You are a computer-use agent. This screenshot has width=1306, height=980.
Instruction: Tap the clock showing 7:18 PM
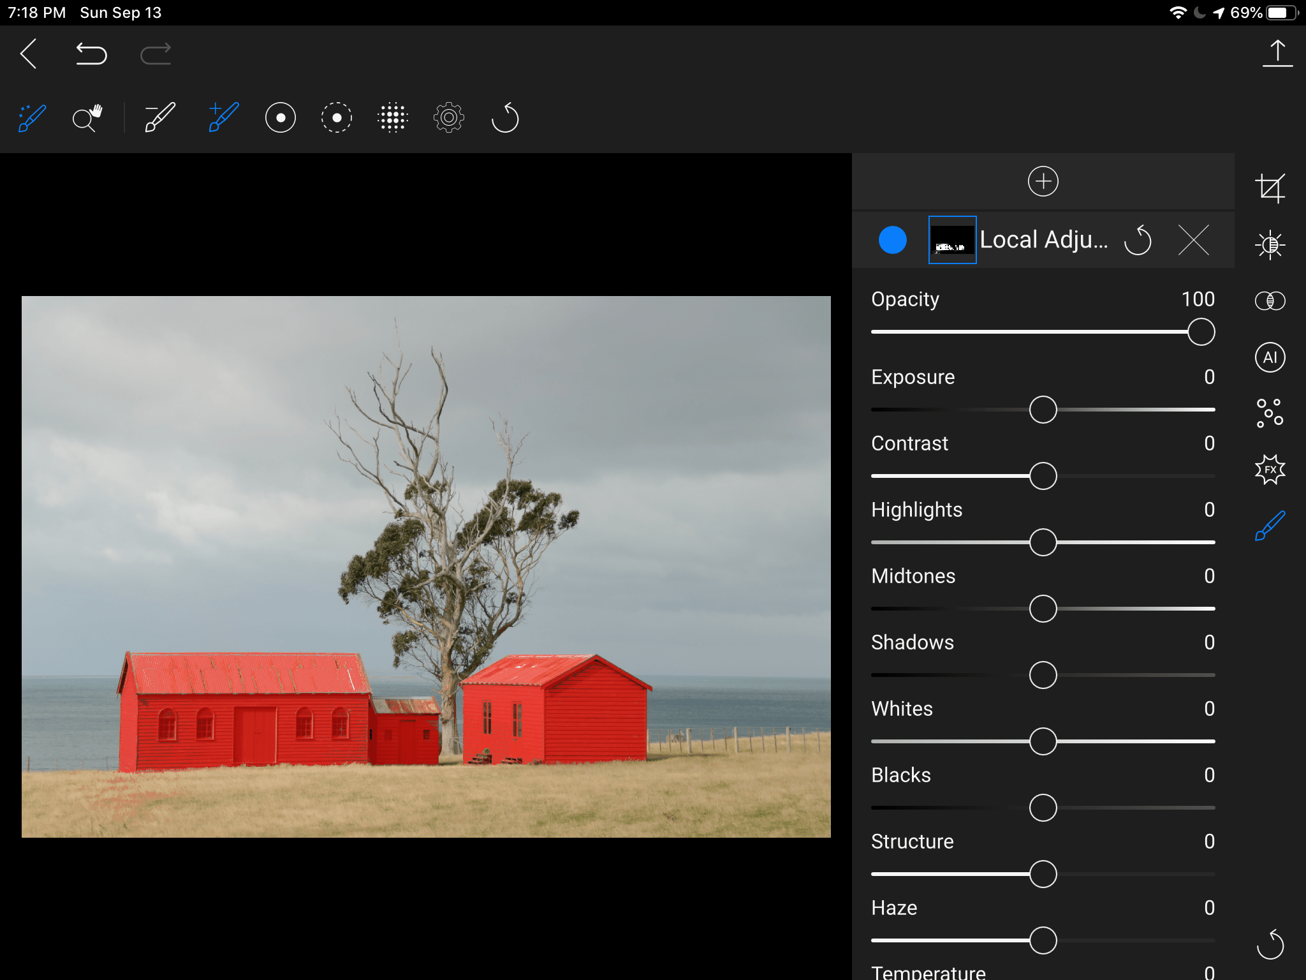point(37,13)
